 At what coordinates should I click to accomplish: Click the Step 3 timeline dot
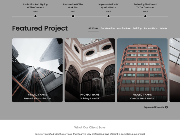coord(108,16)
